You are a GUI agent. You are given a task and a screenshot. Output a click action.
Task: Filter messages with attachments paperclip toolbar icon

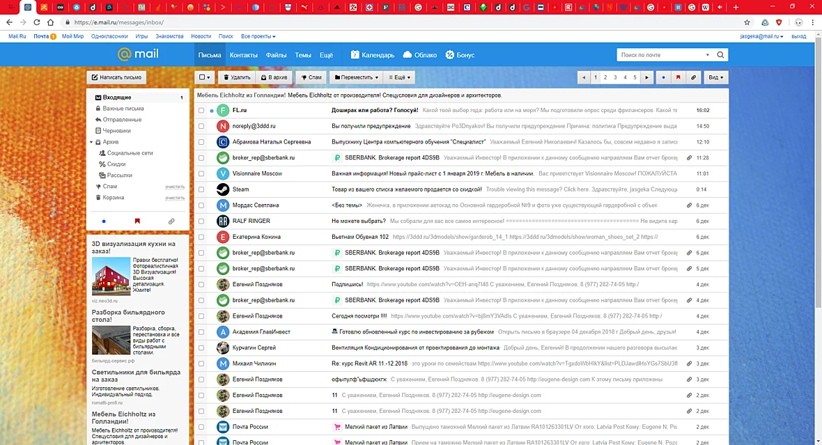[693, 77]
